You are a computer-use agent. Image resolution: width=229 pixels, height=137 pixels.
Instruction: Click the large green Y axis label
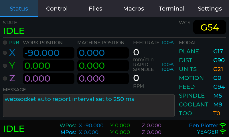tap(12, 66)
